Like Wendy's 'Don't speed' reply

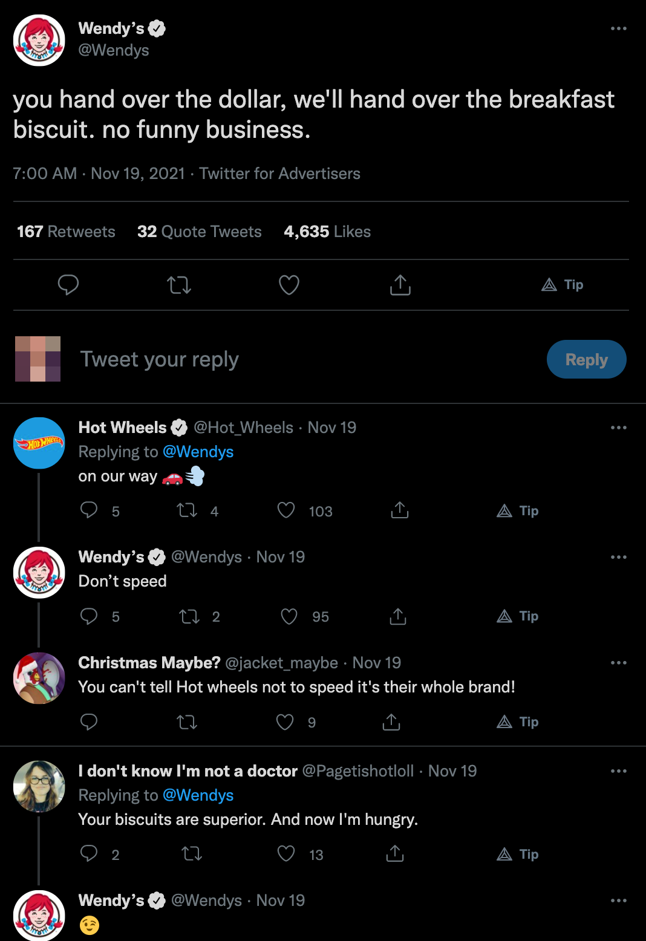289,616
